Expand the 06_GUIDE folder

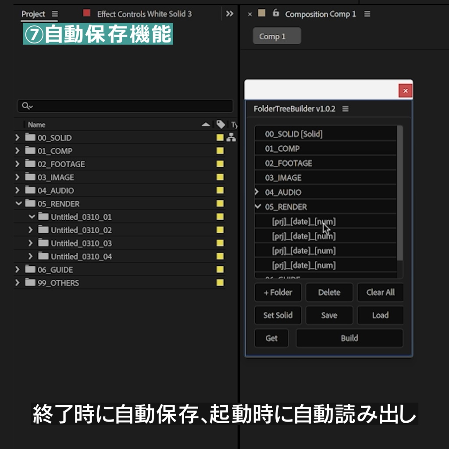pos(17,269)
